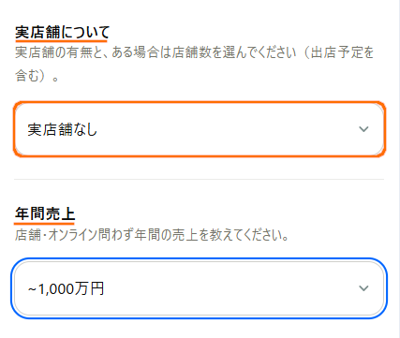Click the 実店舗なし selected value text
The image size is (400, 338).
pos(63,129)
